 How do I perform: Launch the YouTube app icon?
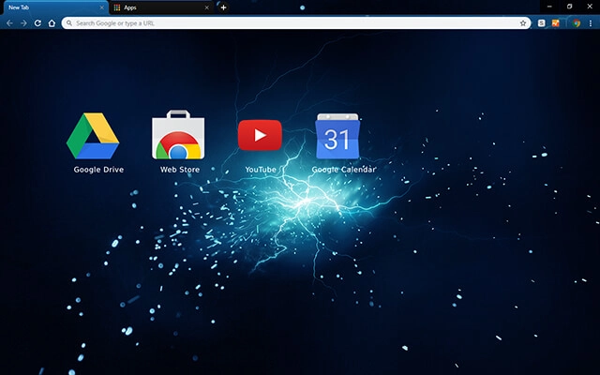(x=260, y=135)
